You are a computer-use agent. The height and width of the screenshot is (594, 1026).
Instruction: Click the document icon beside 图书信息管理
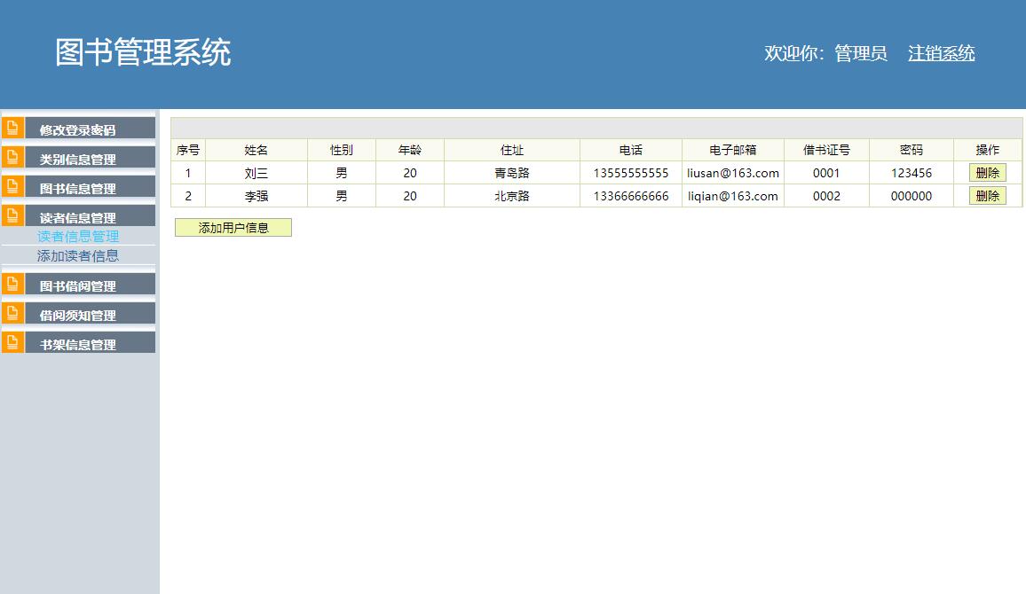(x=11, y=187)
